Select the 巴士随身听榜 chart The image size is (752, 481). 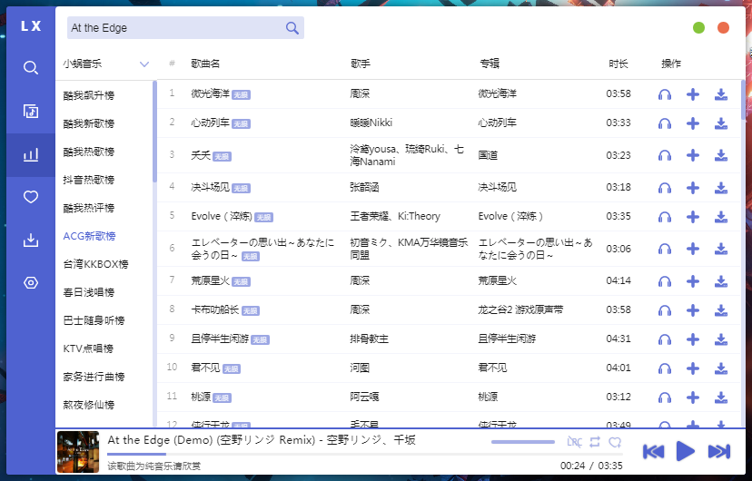tap(94, 320)
